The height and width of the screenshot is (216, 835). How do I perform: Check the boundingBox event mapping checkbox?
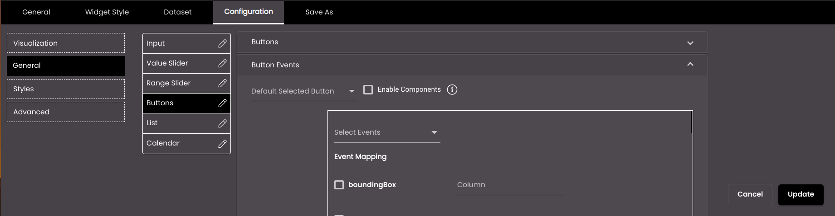pyautogui.click(x=339, y=184)
